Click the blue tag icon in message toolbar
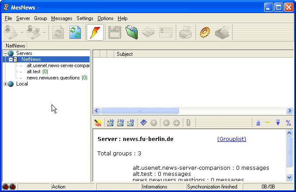Viewport: 296px width, 192px height. tap(143, 123)
